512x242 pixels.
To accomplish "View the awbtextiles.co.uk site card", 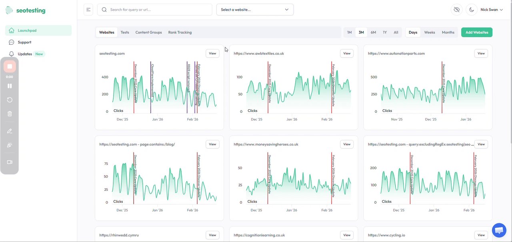I will tap(347, 53).
